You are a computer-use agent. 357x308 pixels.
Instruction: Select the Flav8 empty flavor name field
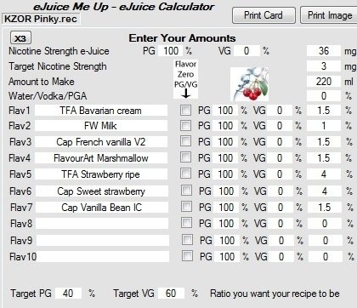[x=102, y=224]
